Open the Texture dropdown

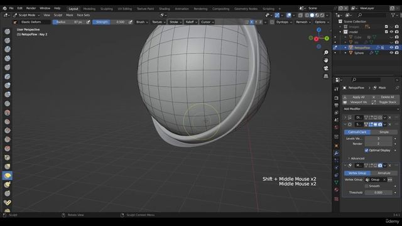[x=158, y=22]
